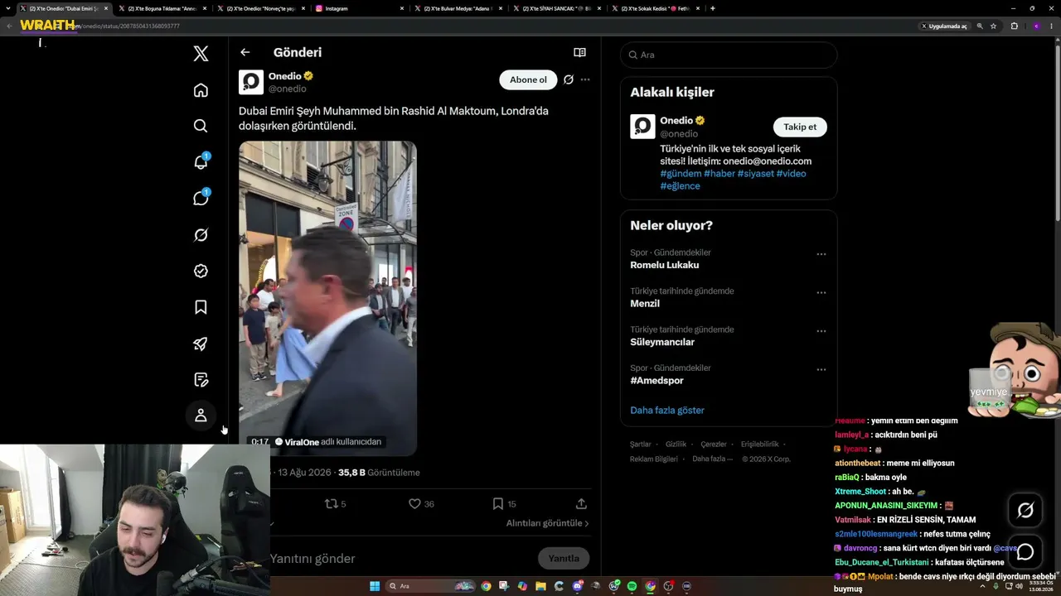Open reader view book icon
The width and height of the screenshot is (1061, 596).
(579, 52)
